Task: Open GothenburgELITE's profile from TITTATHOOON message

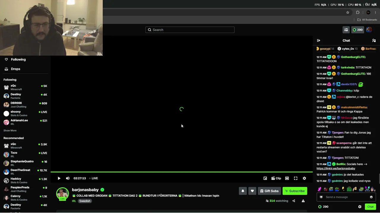Action: pos(353,57)
